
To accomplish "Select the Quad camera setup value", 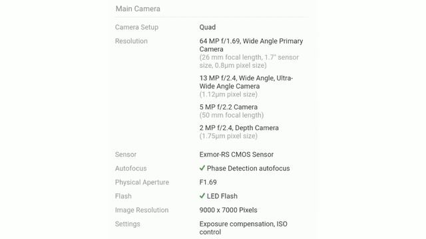I will pyautogui.click(x=208, y=27).
